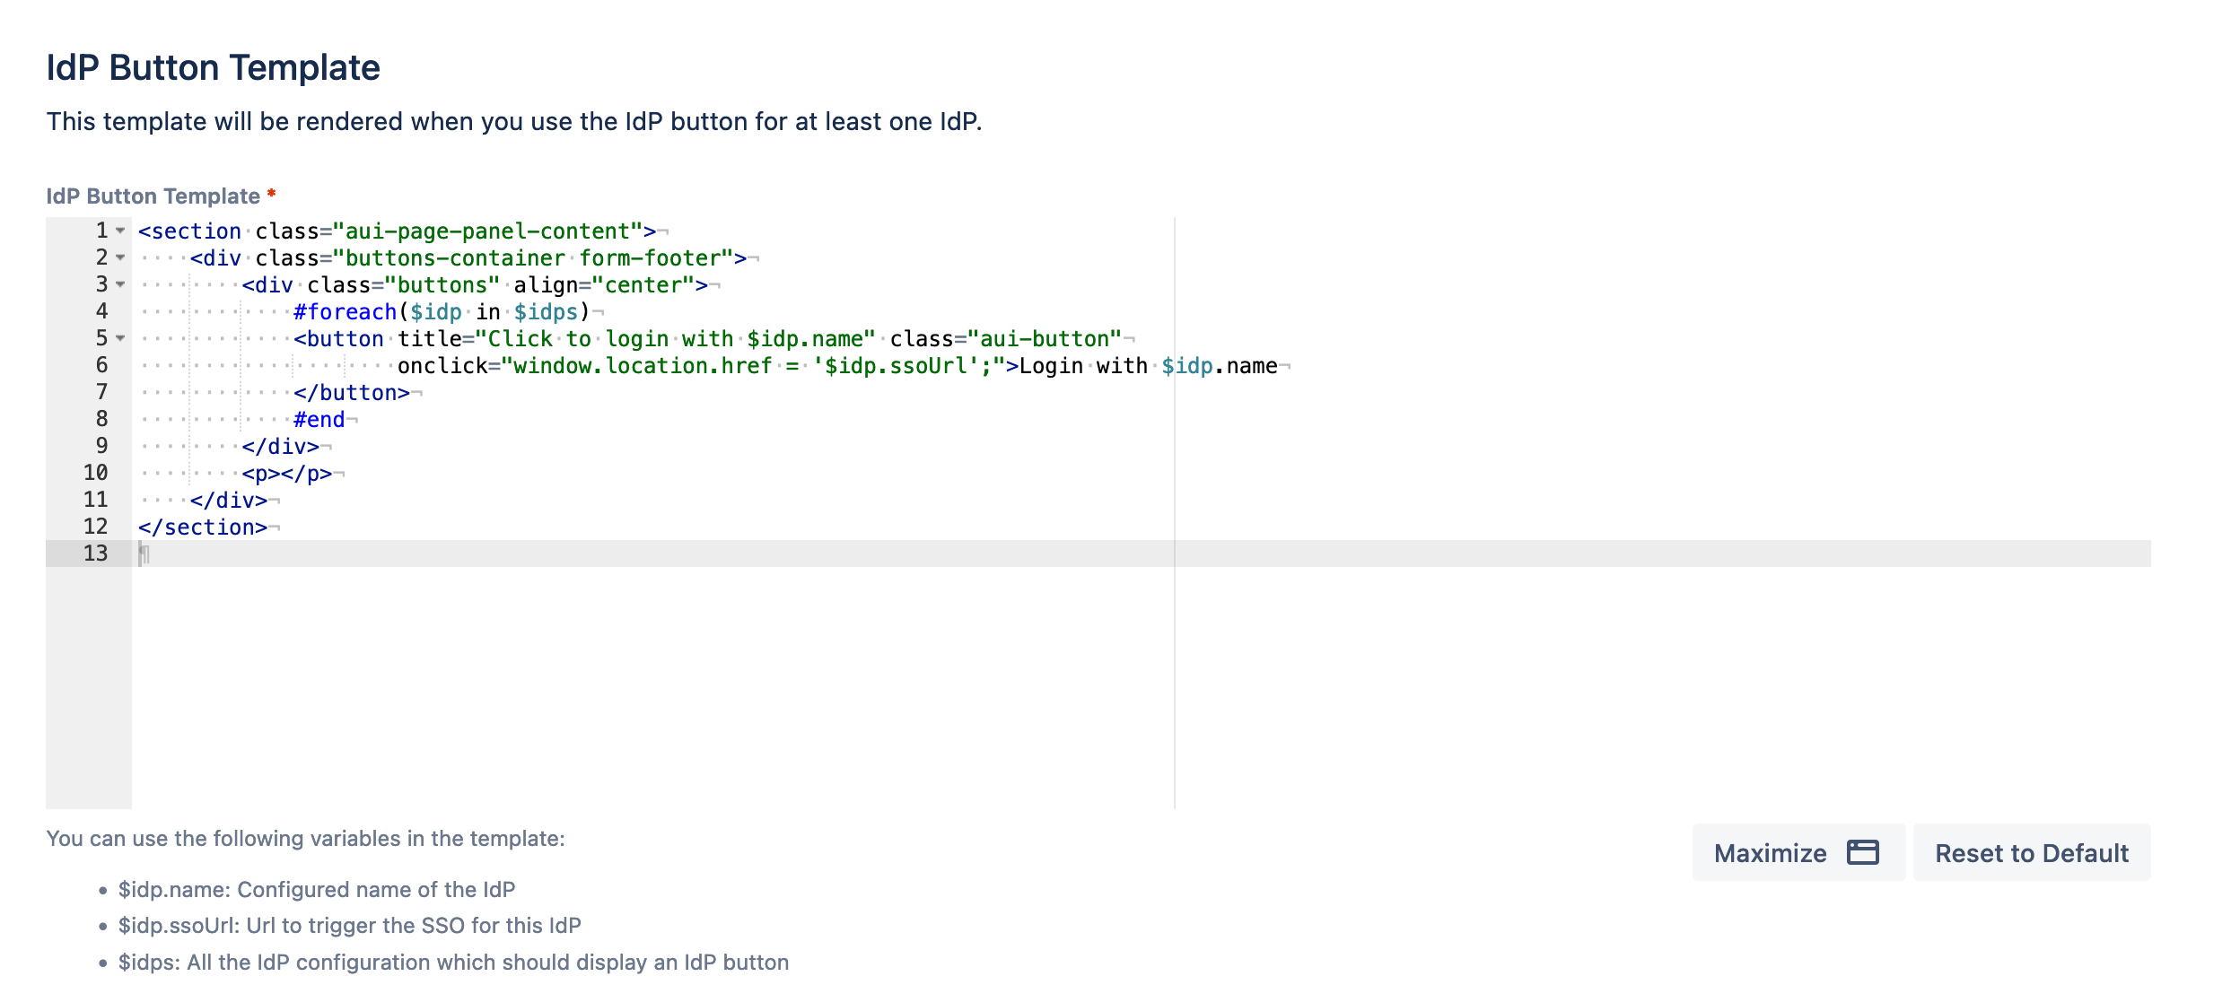
Task: Click the required asterisk next to field label
Action: tap(272, 194)
